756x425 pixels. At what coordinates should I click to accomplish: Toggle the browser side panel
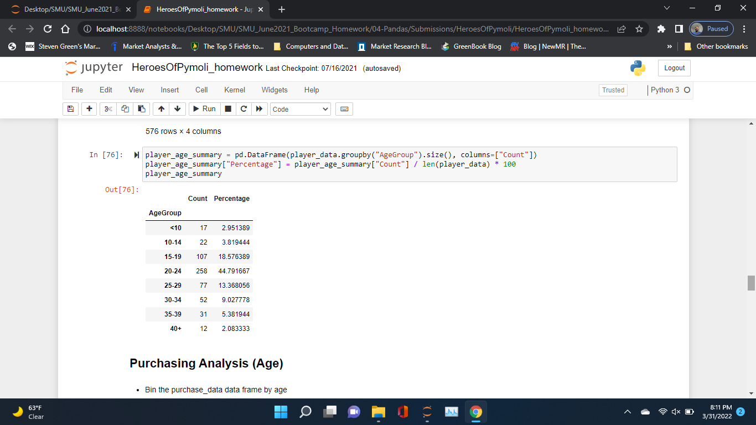679,29
